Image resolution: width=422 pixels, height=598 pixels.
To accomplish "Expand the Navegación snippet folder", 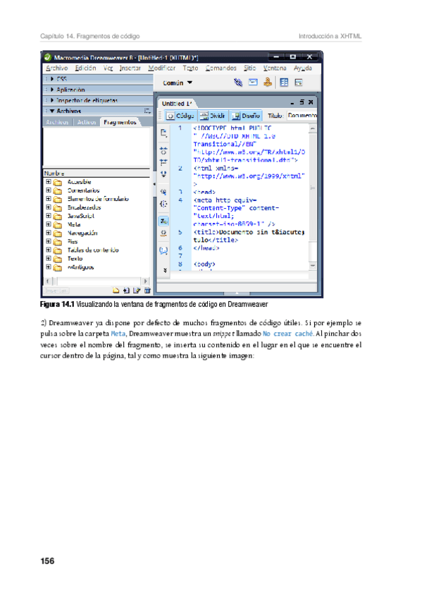I will pyautogui.click(x=49, y=232).
